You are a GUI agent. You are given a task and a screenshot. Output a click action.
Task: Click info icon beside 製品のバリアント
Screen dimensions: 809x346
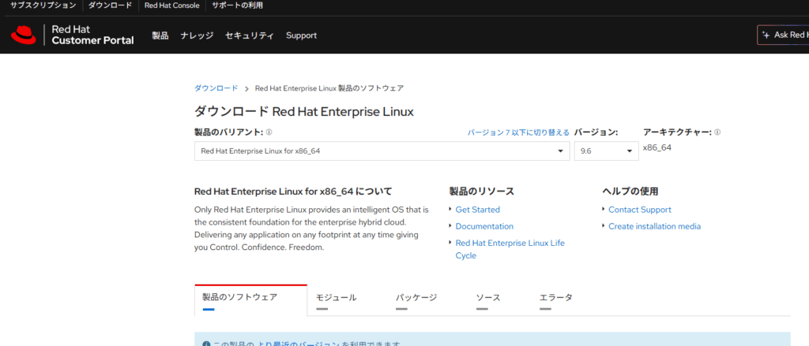(269, 133)
